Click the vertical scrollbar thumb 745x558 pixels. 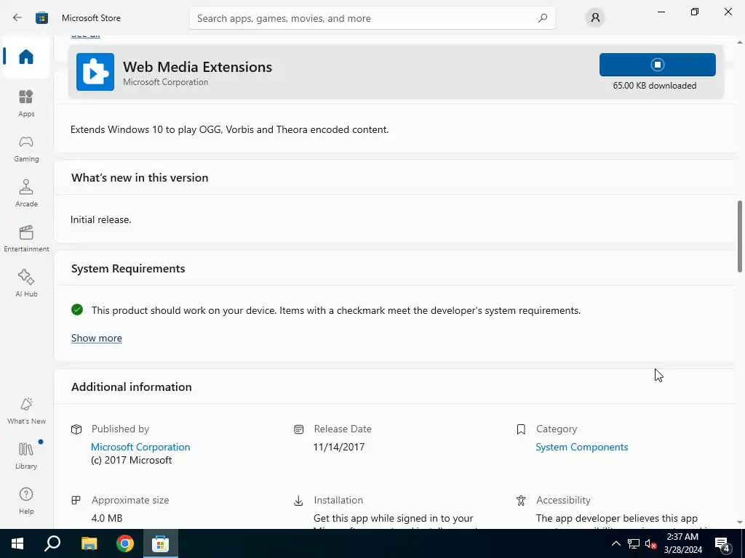[740, 236]
